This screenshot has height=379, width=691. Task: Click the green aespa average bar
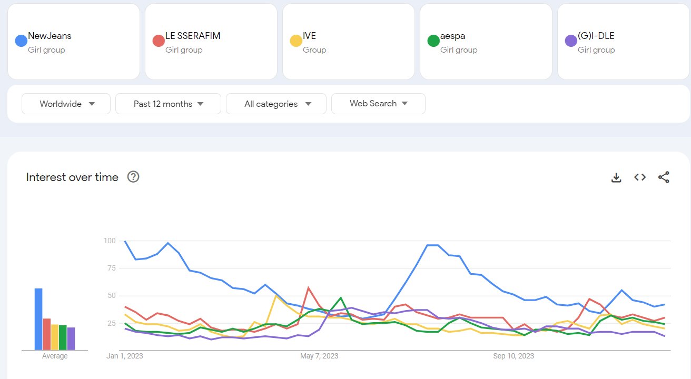tap(63, 337)
